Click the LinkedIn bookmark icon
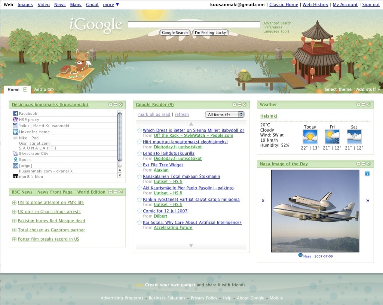This screenshot has height=305, width=383. coord(15,132)
